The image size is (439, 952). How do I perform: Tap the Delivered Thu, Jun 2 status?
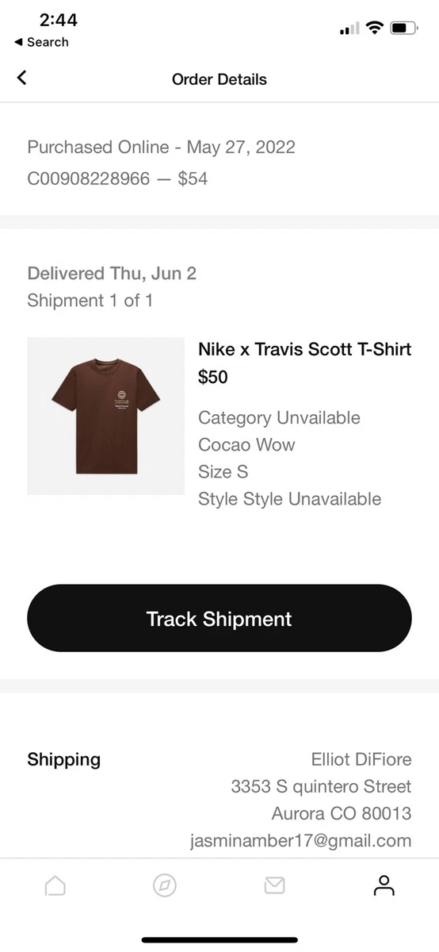coord(112,274)
